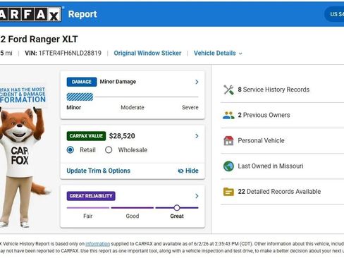The image size is (344, 258).
Task: Click the wrench service history icon
Action: [228, 90]
